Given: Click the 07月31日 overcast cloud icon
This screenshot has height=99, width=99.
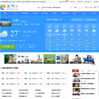Looking at the screenshot, I should click(x=79, y=31).
